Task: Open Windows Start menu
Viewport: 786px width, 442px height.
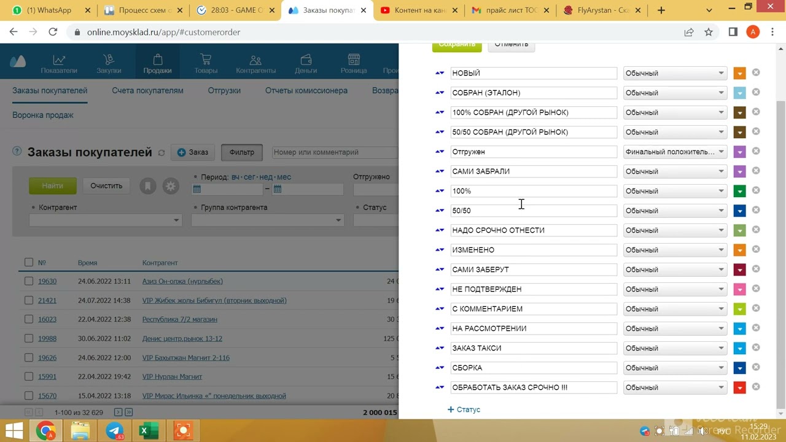Action: pyautogui.click(x=15, y=431)
